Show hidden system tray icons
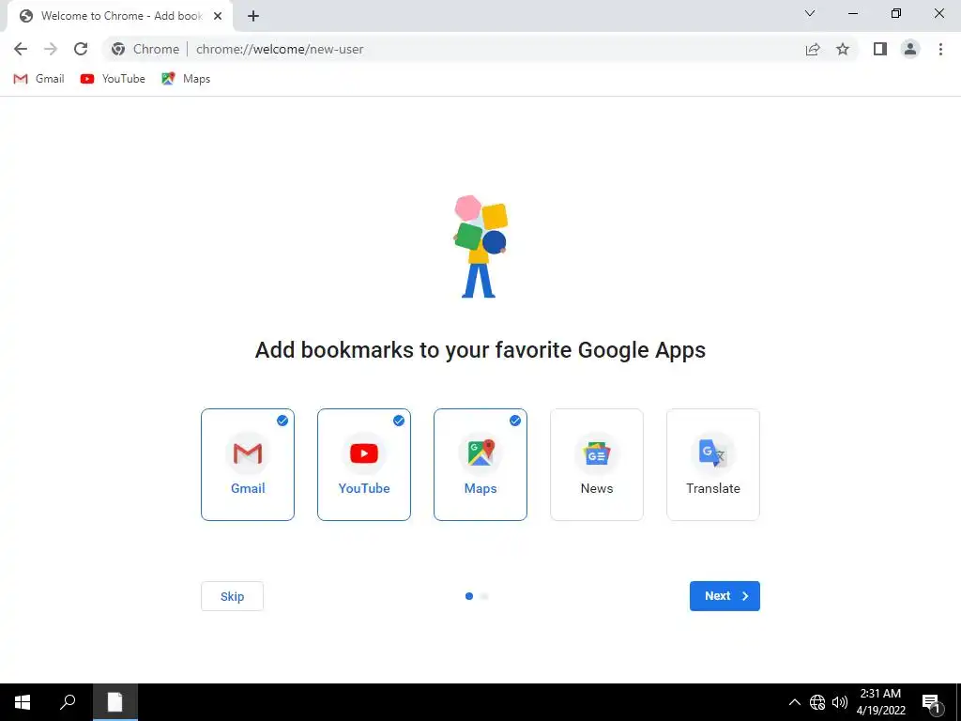 tap(794, 702)
